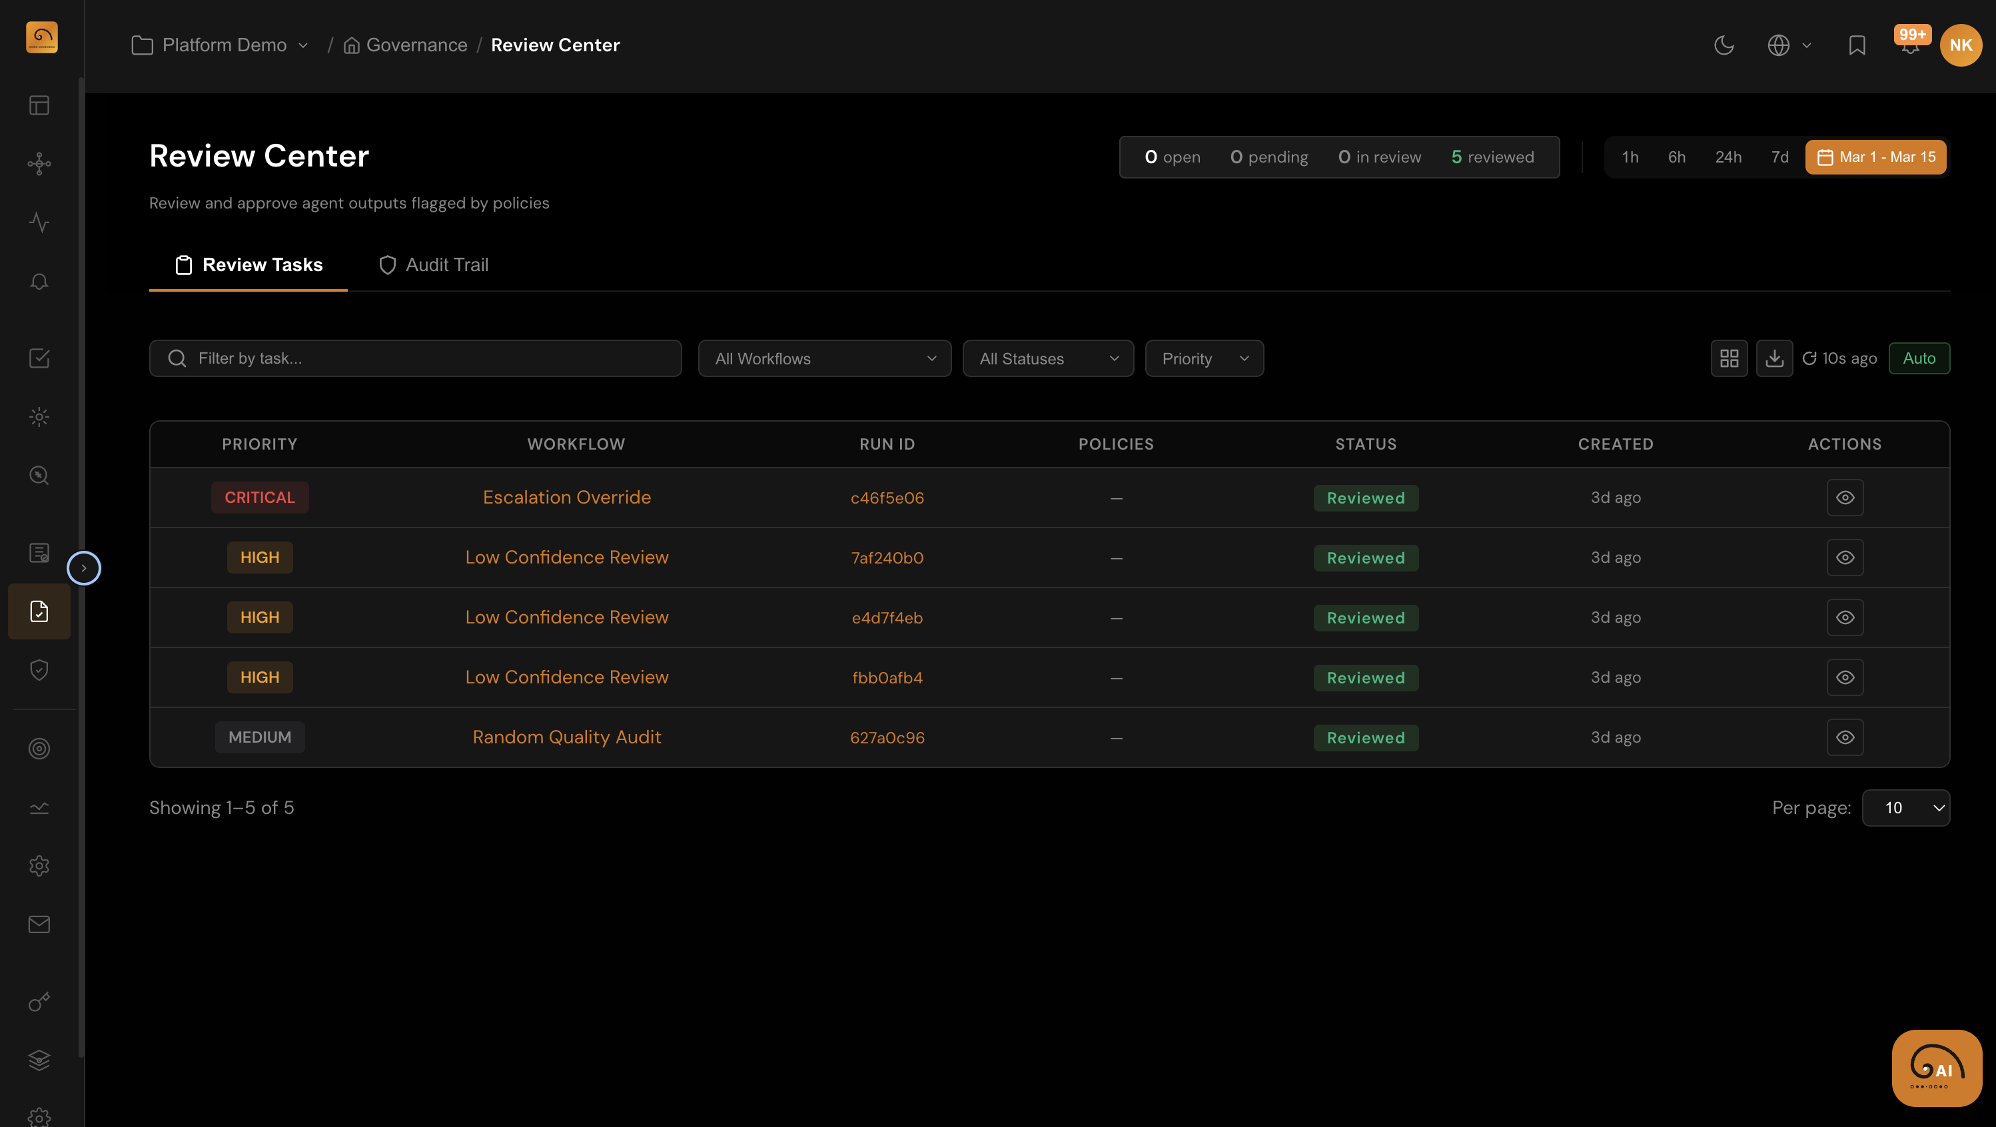View Random Quality Audit eye icon
This screenshot has height=1127, width=1996.
point(1845,737)
